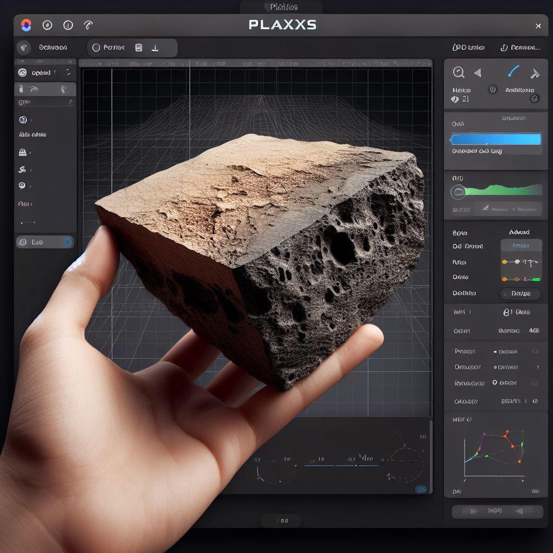The image size is (553, 553).
Task: Select the blue brush stroke tool icon
Action: 513,72
